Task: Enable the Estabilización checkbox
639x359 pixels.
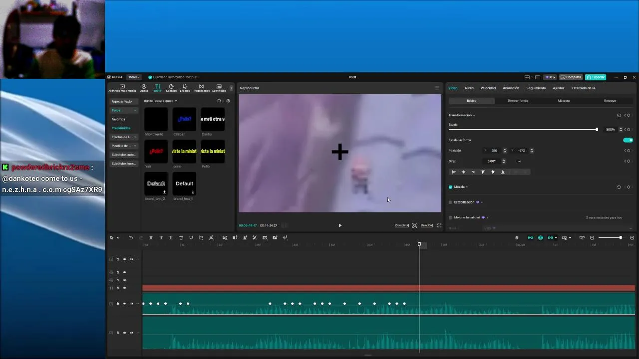Action: 450,202
